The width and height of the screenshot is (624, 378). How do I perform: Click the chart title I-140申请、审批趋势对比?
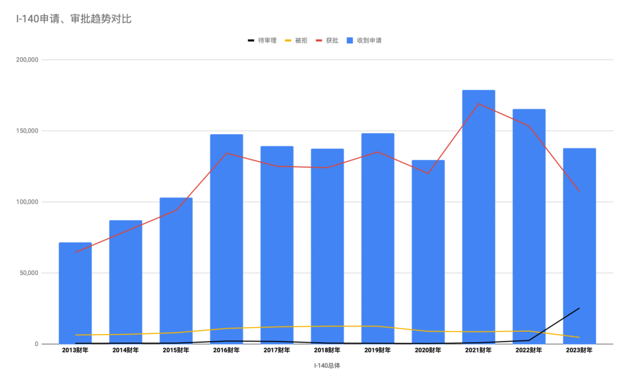tap(73, 18)
